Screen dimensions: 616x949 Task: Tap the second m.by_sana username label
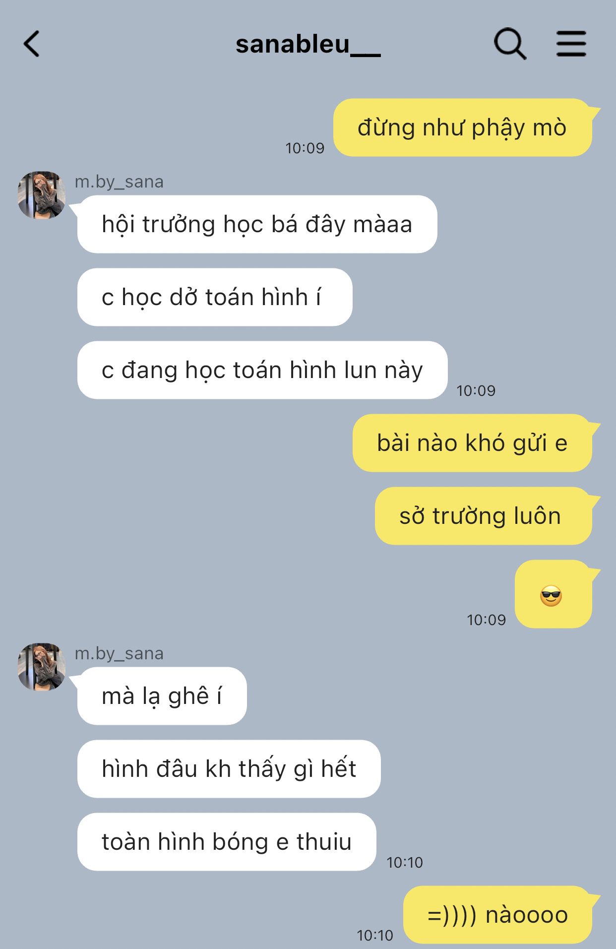(x=119, y=654)
